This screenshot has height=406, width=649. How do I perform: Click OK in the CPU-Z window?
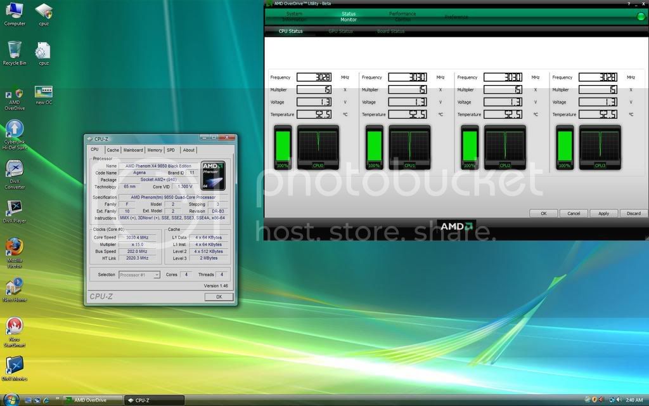(x=219, y=297)
